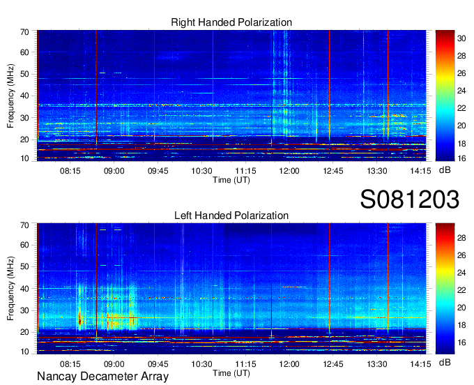This screenshot has width=474, height=385.
Task: Click the dB unit label of top colorbar
Action: pos(445,170)
